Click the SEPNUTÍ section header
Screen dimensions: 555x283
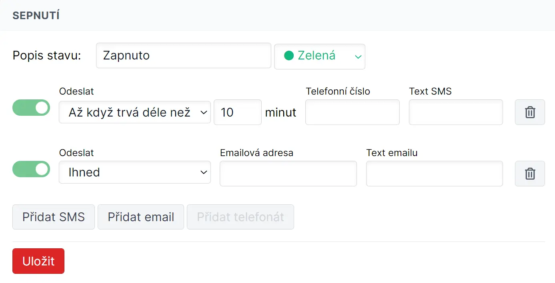(x=36, y=15)
